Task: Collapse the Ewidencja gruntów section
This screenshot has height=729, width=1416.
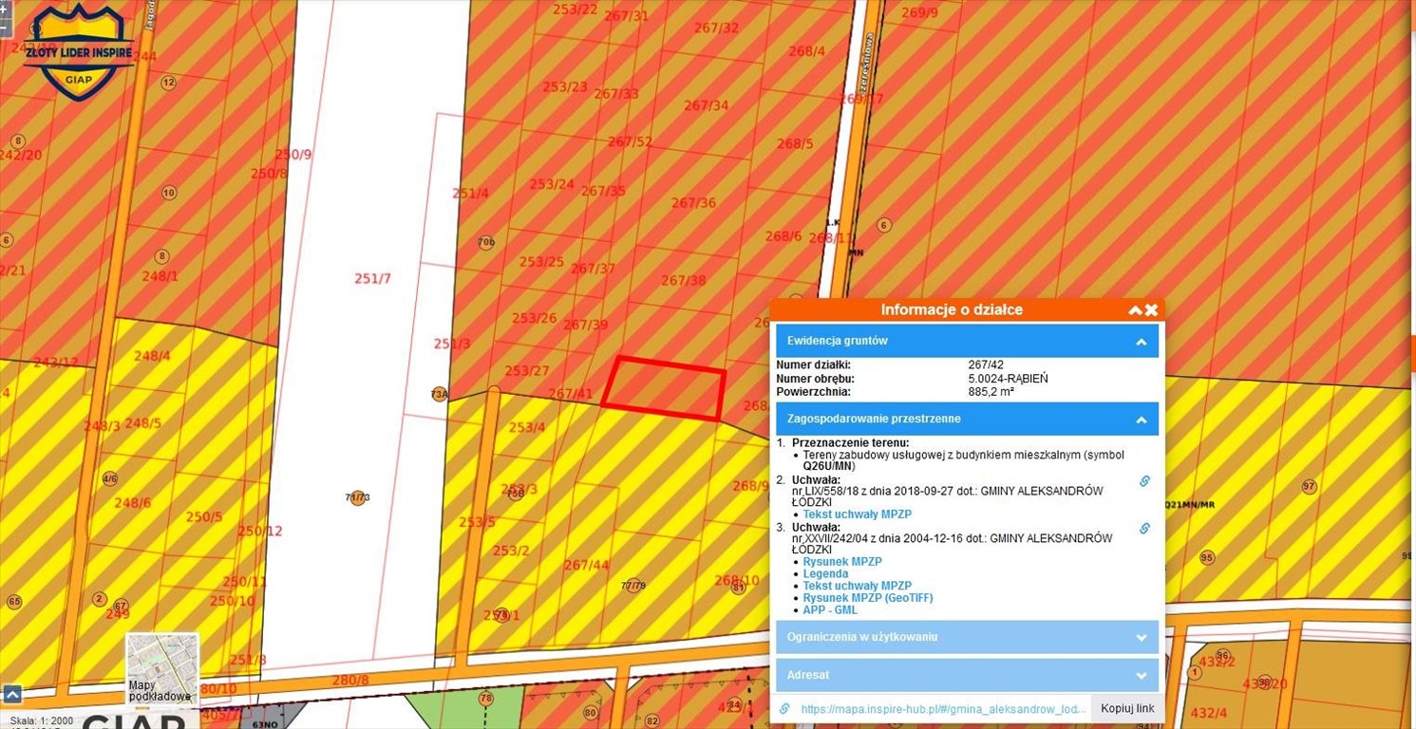Action: pos(967,341)
